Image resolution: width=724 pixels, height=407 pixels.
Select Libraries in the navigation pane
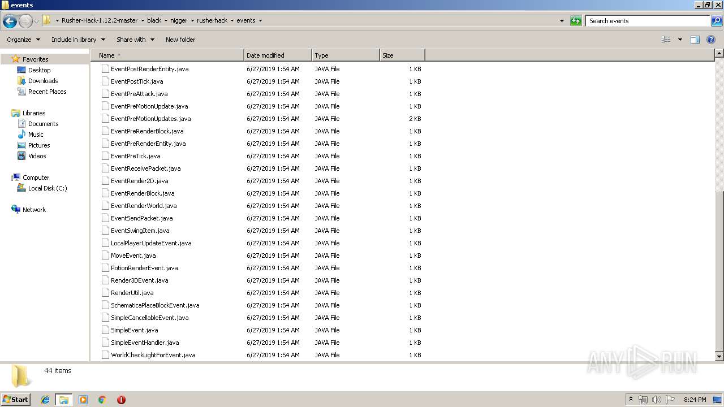point(34,113)
